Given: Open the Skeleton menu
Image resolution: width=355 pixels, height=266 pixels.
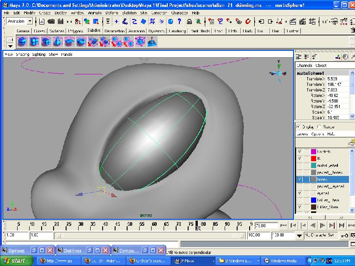Looking at the screenshot, I should click(x=129, y=13).
